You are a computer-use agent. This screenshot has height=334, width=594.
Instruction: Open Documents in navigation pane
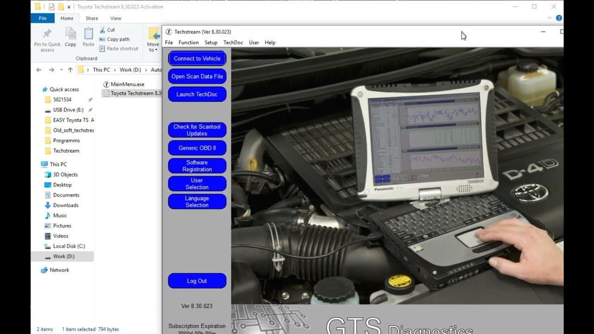pyautogui.click(x=66, y=195)
